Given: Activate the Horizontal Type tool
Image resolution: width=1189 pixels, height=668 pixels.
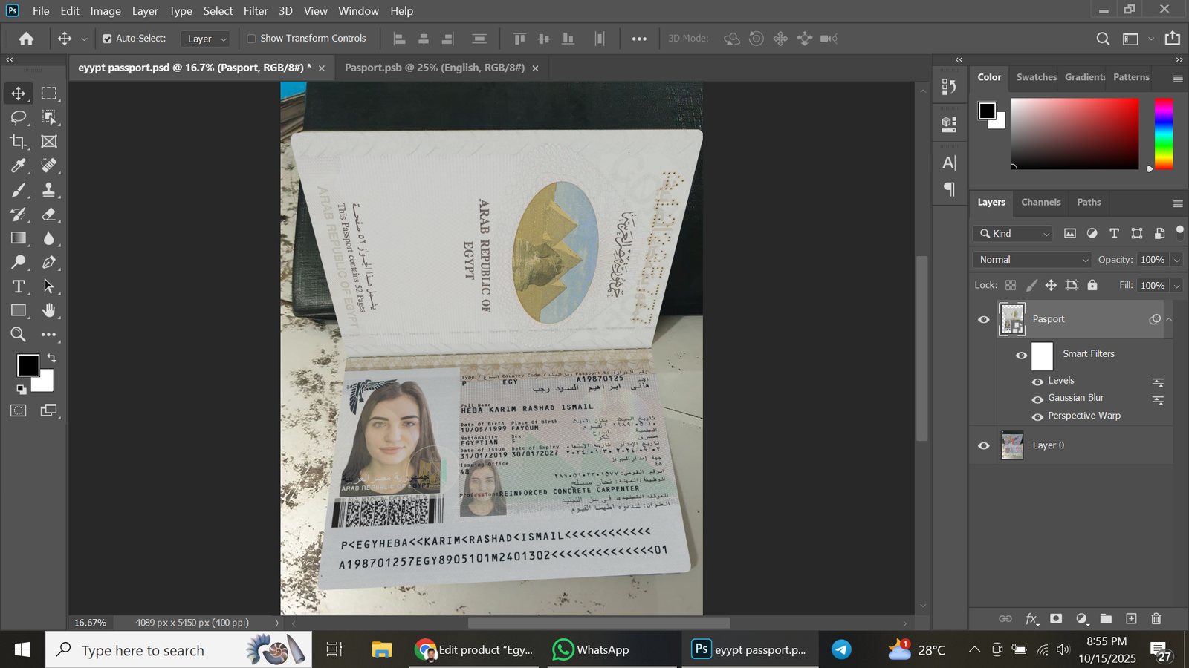Looking at the screenshot, I should coord(19,286).
